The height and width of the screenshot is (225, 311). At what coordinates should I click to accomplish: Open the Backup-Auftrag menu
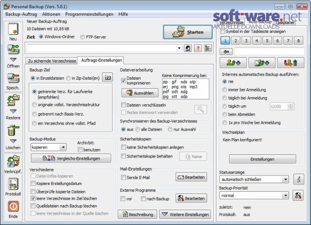click(x=21, y=14)
